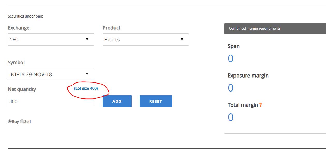Click the RESET button
The width and height of the screenshot is (326, 149).
pyautogui.click(x=156, y=101)
